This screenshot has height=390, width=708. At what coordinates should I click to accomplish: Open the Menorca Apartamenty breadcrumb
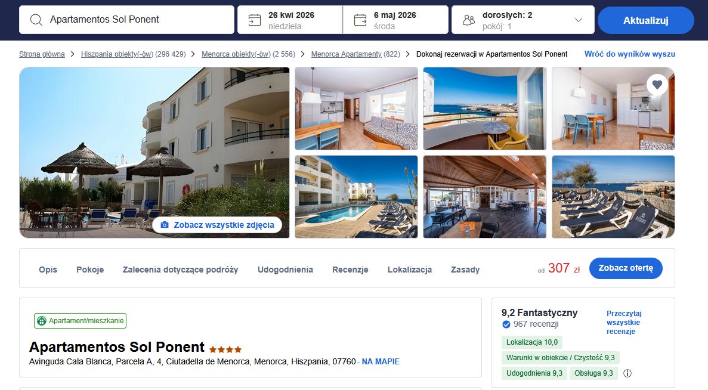point(347,54)
